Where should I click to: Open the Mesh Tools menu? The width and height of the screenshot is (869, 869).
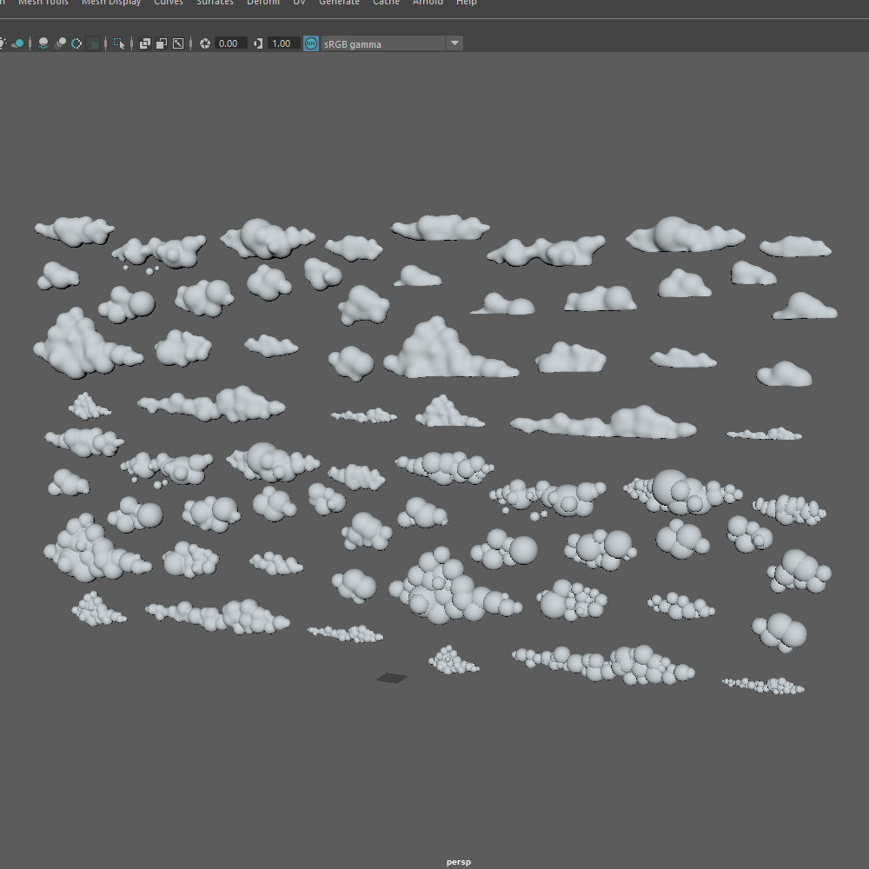tap(43, 3)
